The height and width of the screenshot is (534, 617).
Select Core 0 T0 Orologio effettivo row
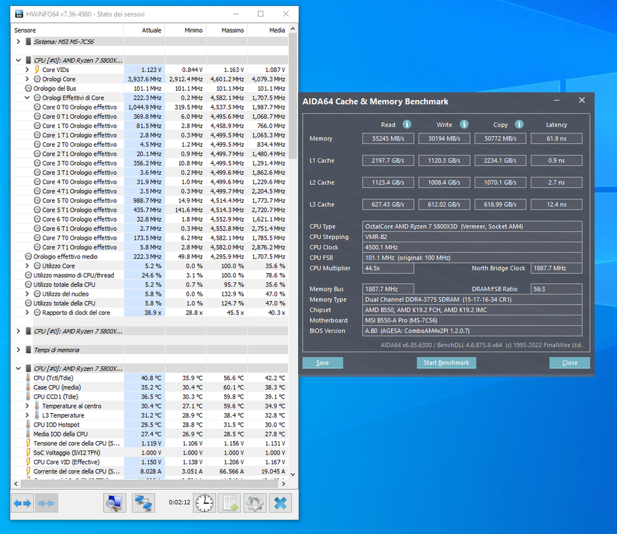point(150,107)
